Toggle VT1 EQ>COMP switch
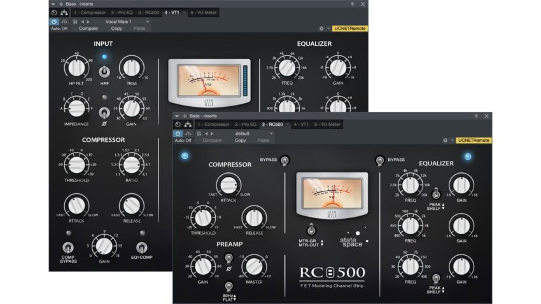This screenshot has width=541, height=304. (141, 247)
